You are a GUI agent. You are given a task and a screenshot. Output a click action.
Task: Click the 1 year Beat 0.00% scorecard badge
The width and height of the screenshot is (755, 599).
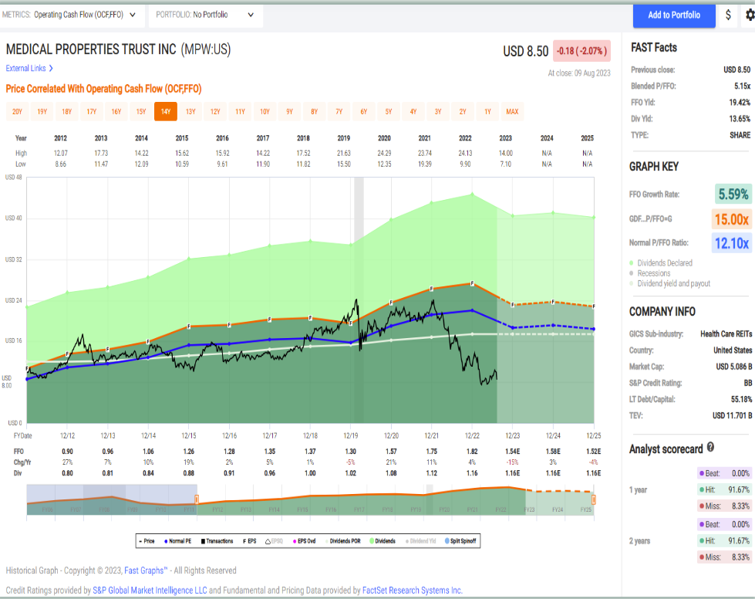click(724, 473)
